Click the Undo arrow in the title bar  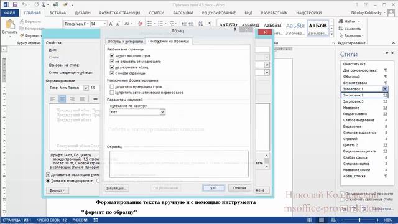coord(24,4)
